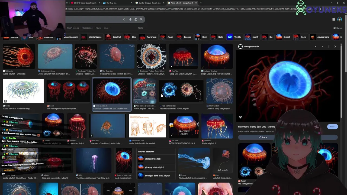The image size is (347, 195).
Task: Open the Google account avatar
Action: (339, 19)
